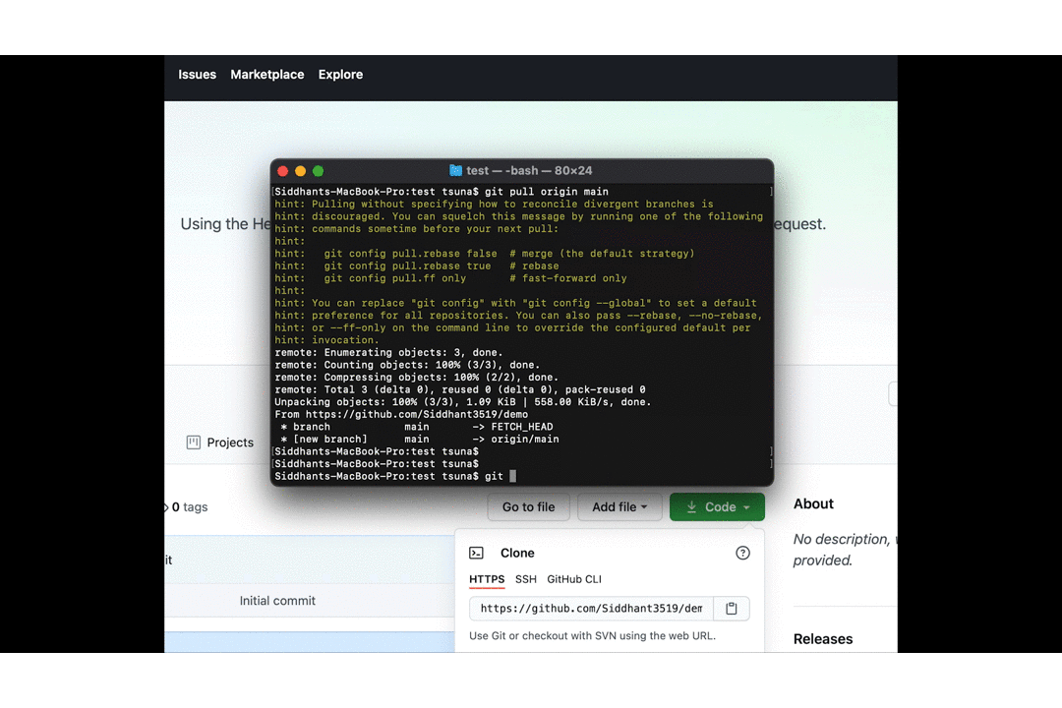
Task: Close the terminal with red button
Action: tap(283, 171)
